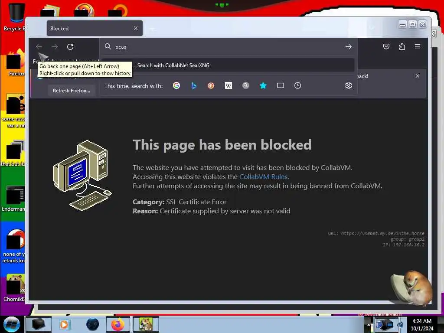Reload the blocked page
Image resolution: width=444 pixels, height=333 pixels.
(x=70, y=47)
